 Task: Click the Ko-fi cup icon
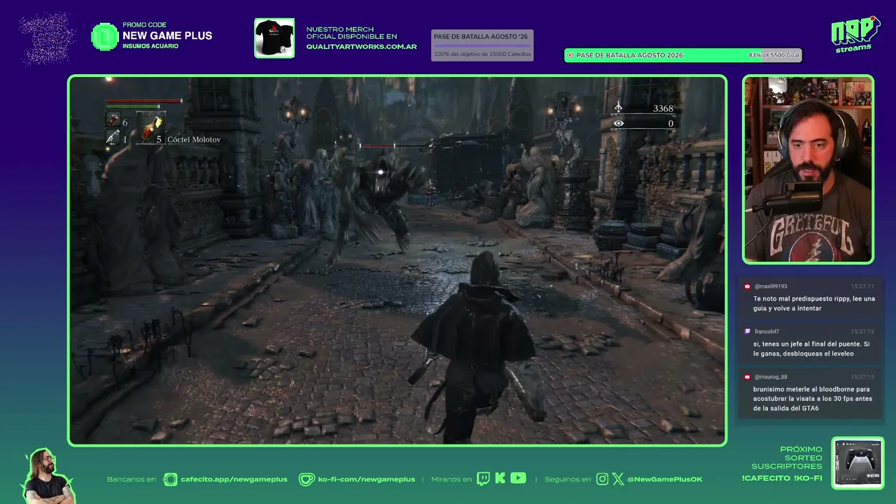tap(307, 479)
